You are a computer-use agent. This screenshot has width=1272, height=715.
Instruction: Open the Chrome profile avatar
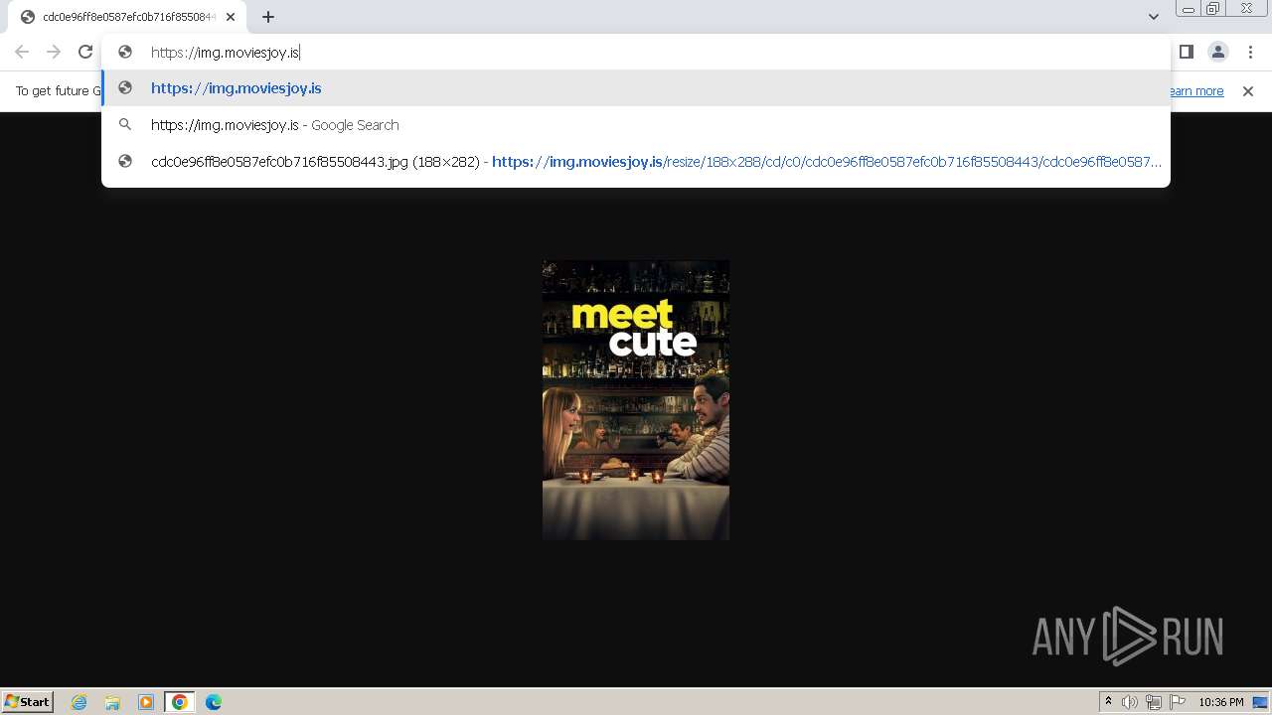tap(1217, 52)
